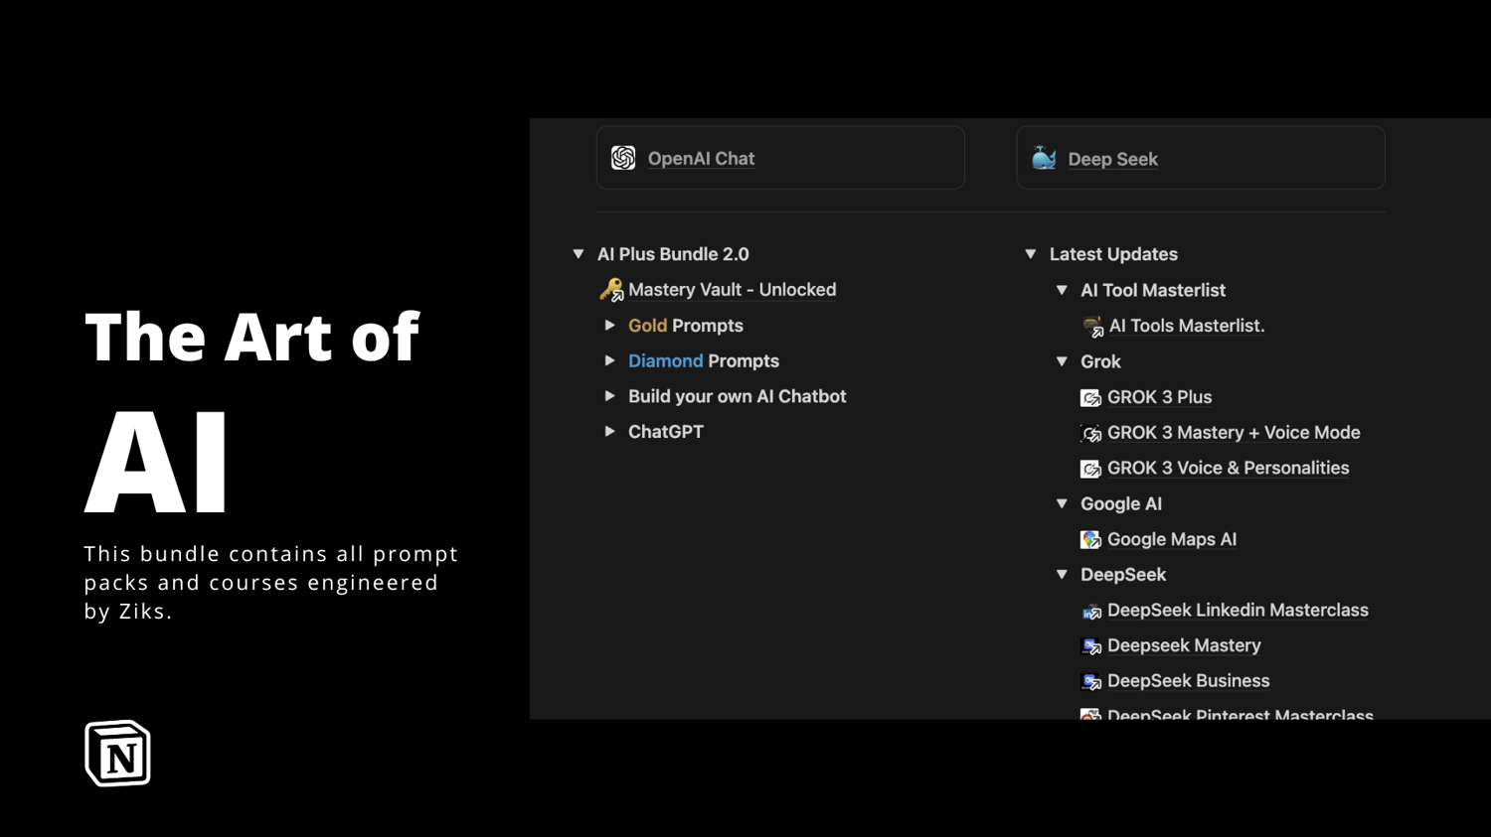Open the DeepSeek Business page link
This screenshot has width=1491, height=837.
[x=1188, y=681]
